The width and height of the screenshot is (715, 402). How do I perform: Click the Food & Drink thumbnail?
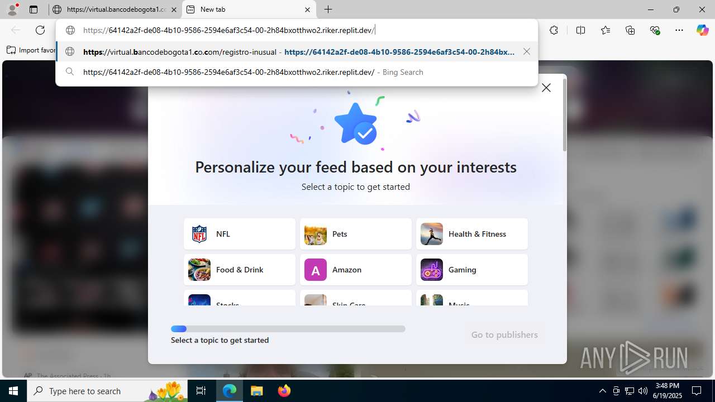click(199, 270)
